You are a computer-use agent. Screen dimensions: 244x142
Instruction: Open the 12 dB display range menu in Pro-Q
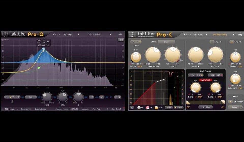[x=121, y=40]
